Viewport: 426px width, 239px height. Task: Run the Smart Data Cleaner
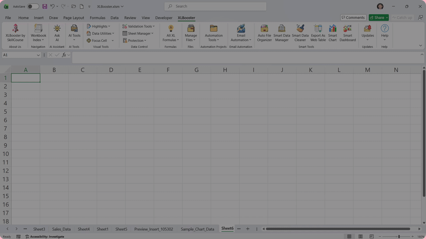point(300,33)
